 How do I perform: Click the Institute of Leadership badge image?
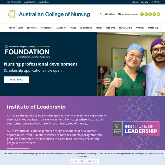pyautogui.click(x=136, y=129)
